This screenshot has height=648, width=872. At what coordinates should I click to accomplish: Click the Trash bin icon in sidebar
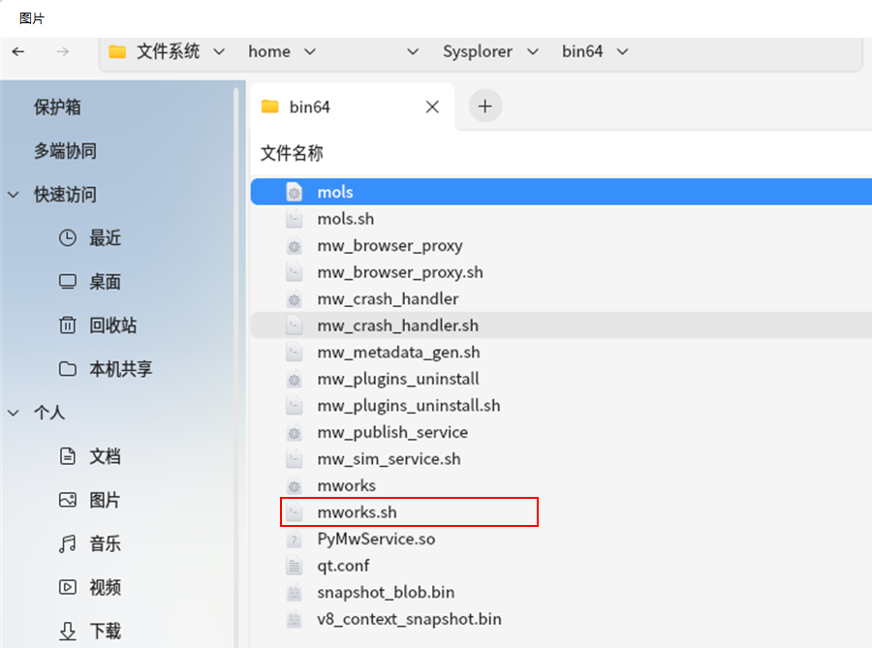pos(67,325)
